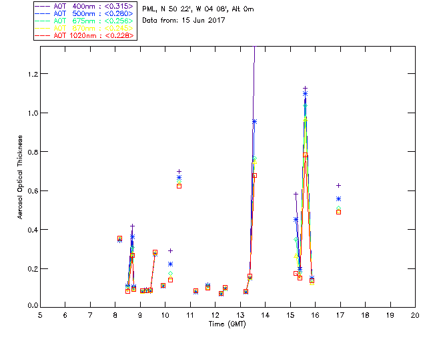Click the x-axis tick label 7
The height and width of the screenshot is (341, 427).
coord(90,315)
